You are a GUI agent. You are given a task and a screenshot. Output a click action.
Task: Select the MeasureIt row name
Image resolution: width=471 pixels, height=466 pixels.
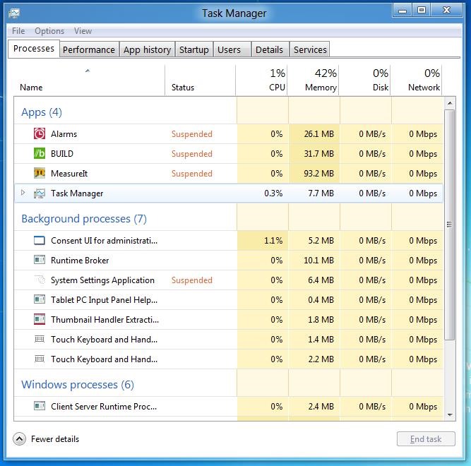pyautogui.click(x=69, y=174)
